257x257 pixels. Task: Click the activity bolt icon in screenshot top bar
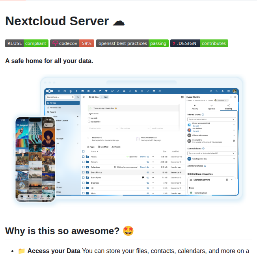click(76, 91)
